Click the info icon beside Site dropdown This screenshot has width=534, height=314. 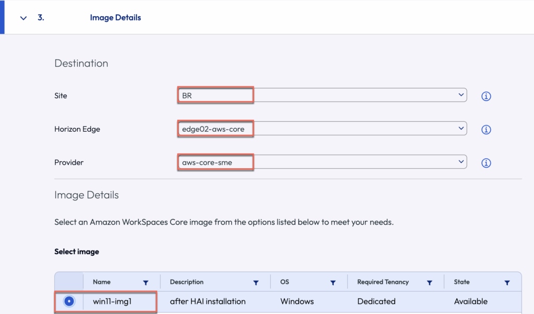point(486,96)
